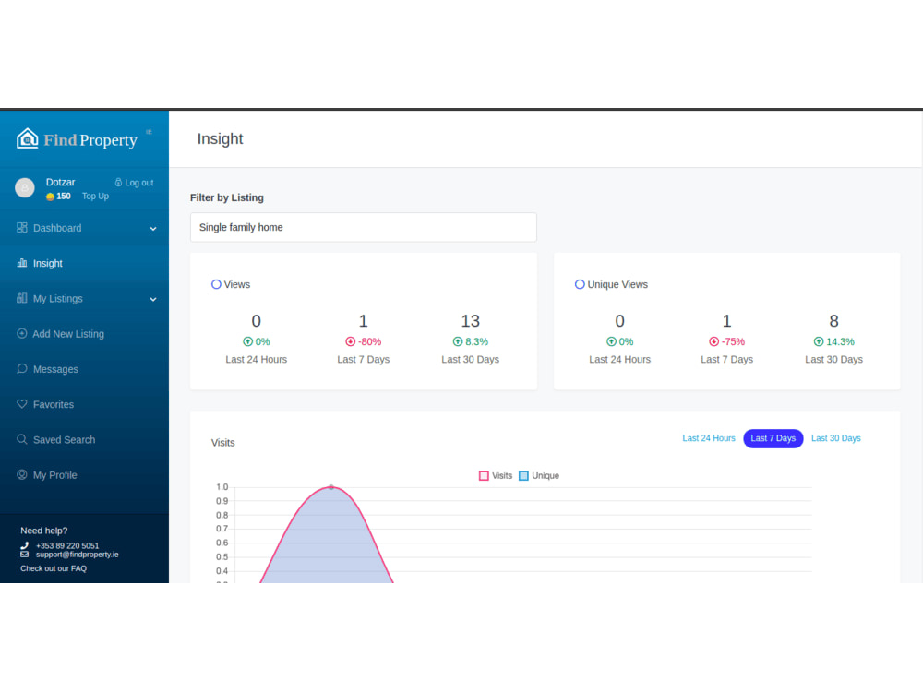Click the gold coin credits icon

tap(50, 197)
